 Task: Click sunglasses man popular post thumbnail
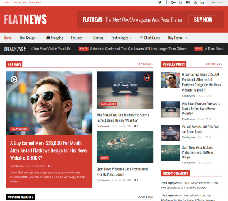[x=171, y=80]
